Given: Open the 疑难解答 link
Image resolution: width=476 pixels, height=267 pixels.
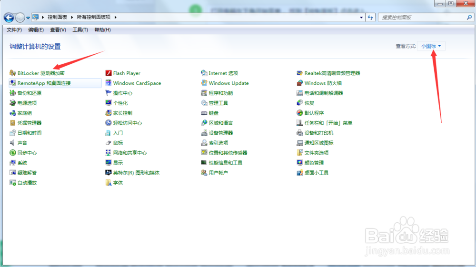Looking at the screenshot, I should (x=27, y=173).
